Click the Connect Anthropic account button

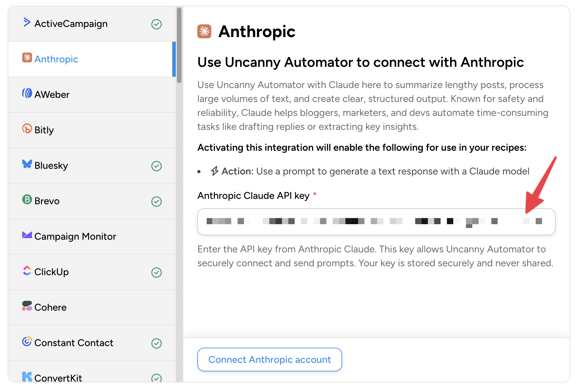(269, 360)
